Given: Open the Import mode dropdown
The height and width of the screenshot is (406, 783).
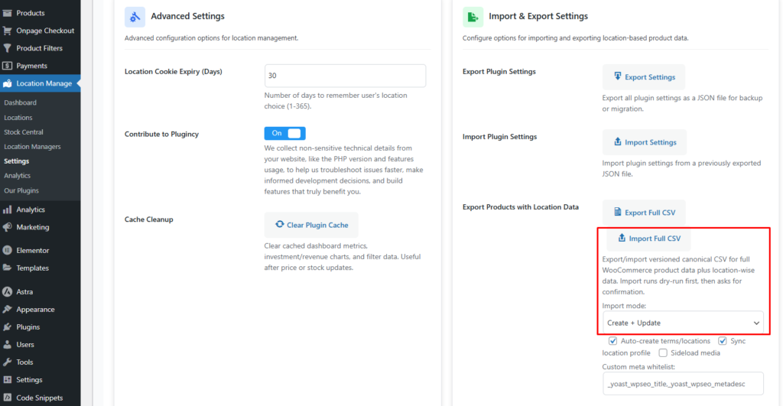Looking at the screenshot, I should (x=684, y=323).
